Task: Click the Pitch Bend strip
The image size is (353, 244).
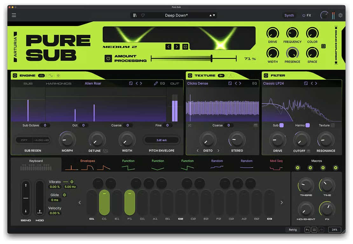Action: [26, 198]
